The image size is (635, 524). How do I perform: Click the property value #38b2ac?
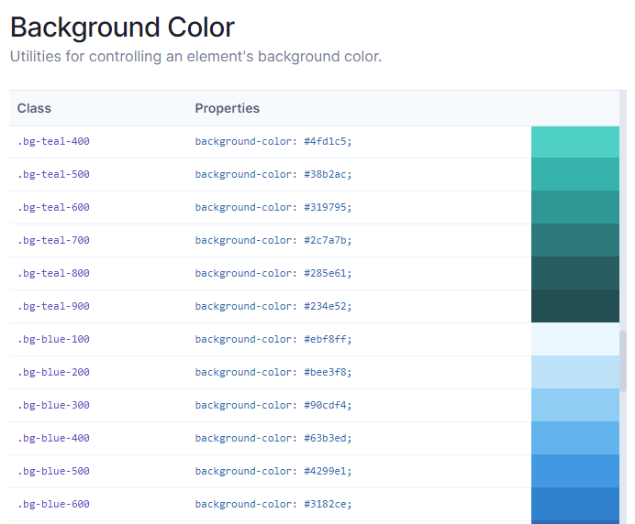328,174
